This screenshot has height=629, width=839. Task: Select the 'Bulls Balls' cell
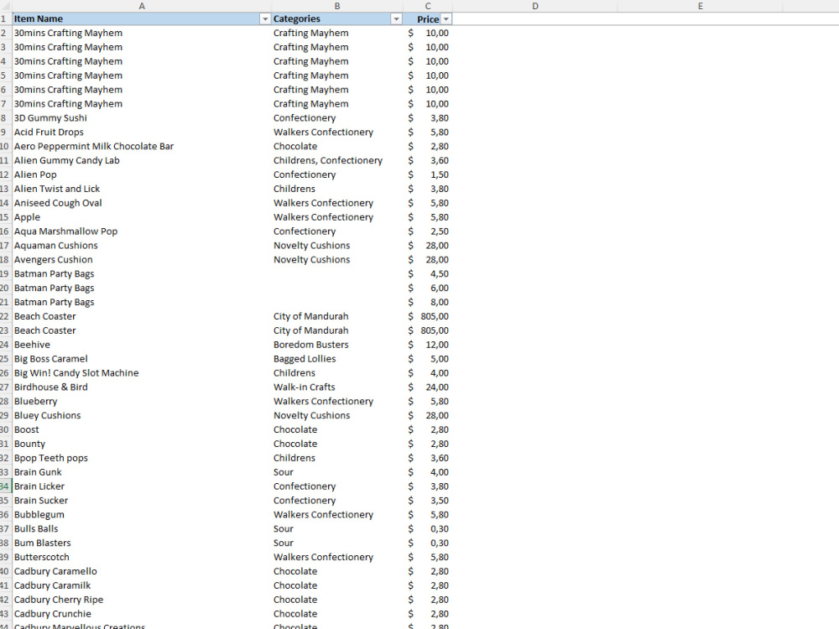pos(142,529)
